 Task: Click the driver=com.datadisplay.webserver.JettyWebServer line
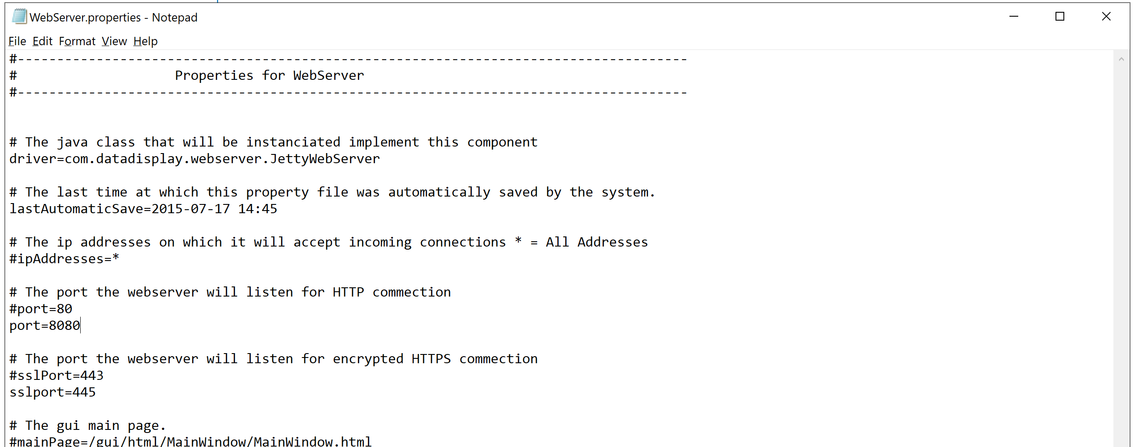(x=194, y=159)
